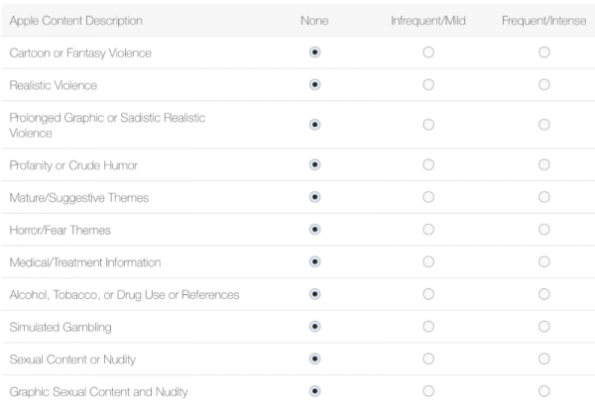Set Simulated Gambling to Infrequent/Mild
595x404 pixels.
tap(428, 326)
